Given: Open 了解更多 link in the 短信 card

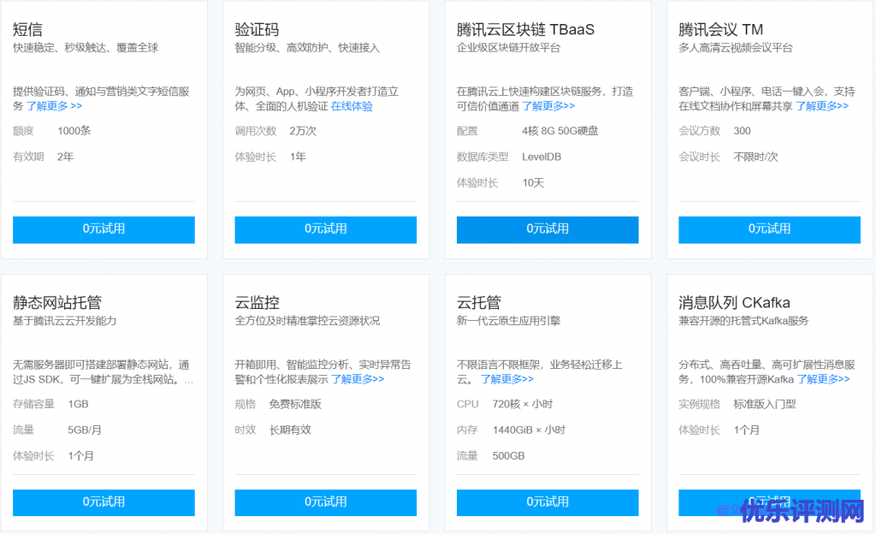Looking at the screenshot, I should (54, 105).
